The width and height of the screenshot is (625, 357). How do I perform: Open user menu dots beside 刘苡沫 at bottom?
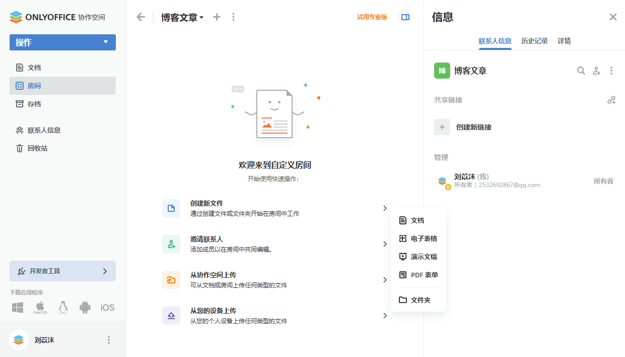109,340
